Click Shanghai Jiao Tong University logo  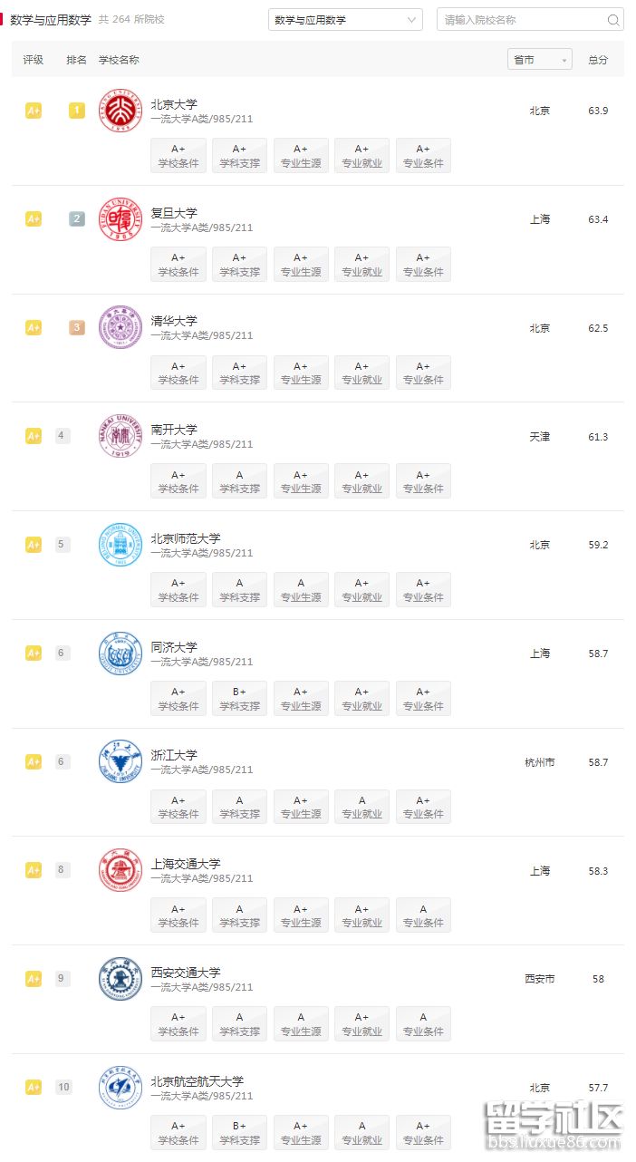(x=120, y=870)
